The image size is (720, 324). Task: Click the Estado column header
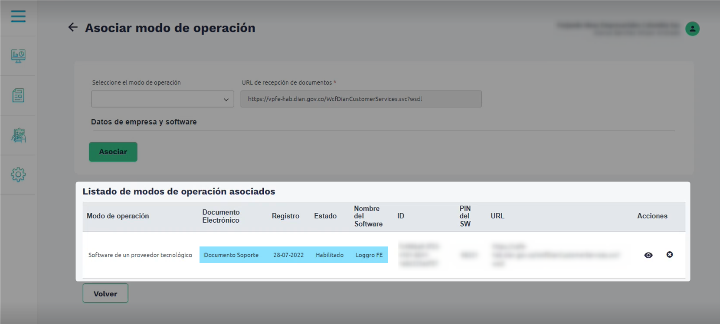(325, 216)
